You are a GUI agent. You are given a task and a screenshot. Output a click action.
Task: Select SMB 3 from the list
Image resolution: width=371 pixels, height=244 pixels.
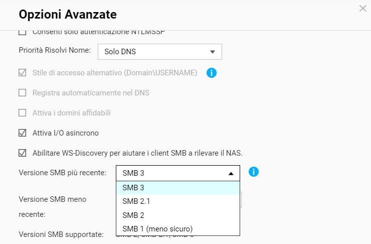(x=177, y=188)
